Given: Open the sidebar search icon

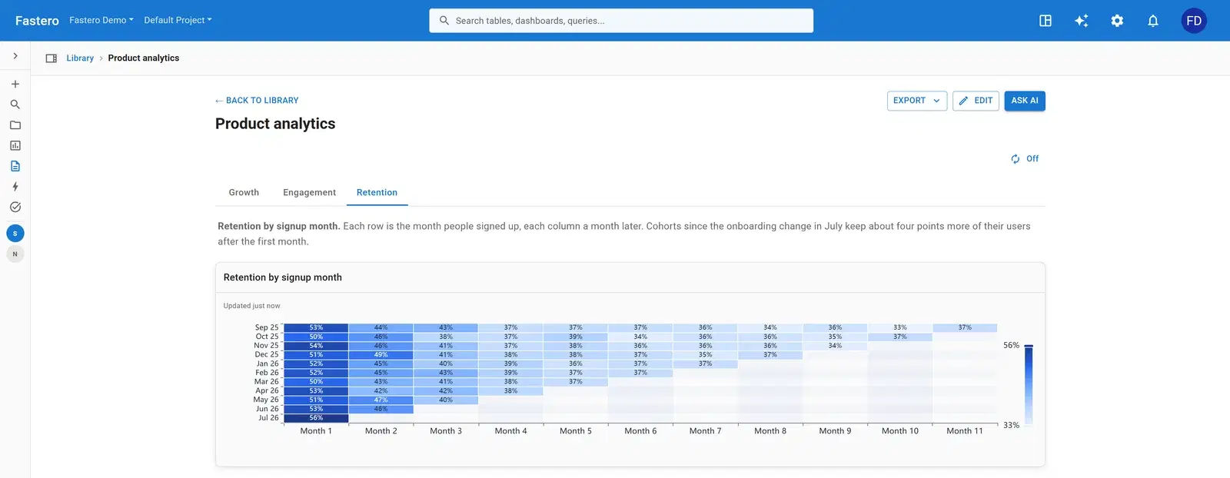Looking at the screenshot, I should [15, 105].
